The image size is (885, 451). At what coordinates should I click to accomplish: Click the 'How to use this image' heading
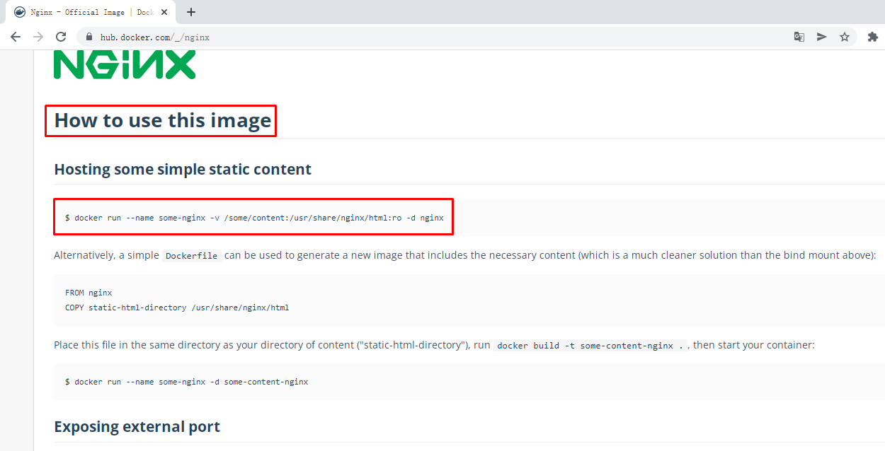pyautogui.click(x=162, y=120)
